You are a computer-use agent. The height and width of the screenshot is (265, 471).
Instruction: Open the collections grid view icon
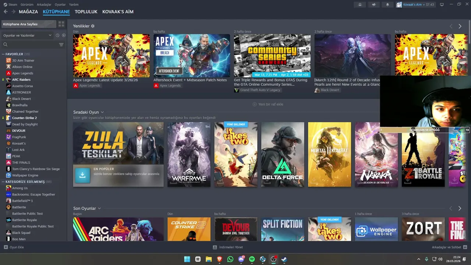[x=61, y=24]
